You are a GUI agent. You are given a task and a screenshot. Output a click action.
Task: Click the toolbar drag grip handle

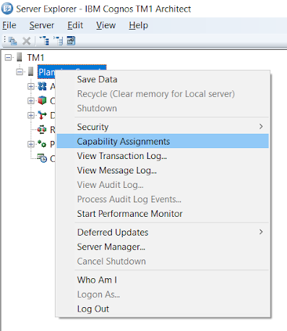(5, 40)
